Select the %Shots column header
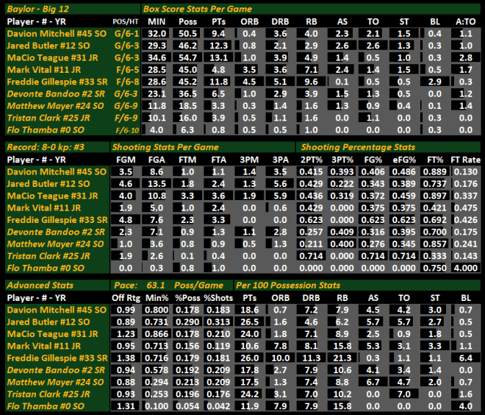 [218, 298]
